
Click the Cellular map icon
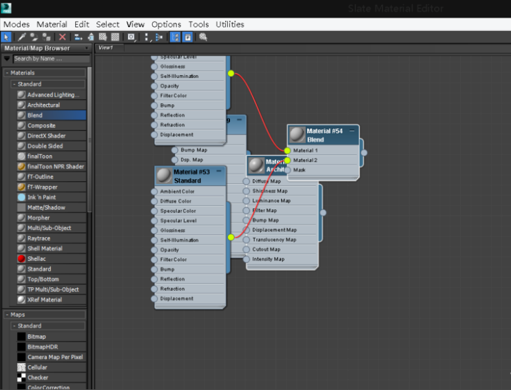21,367
